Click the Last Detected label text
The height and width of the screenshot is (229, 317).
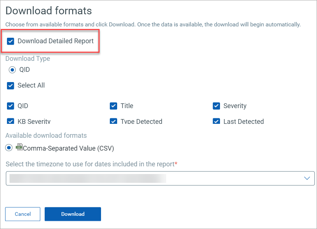[x=243, y=121]
